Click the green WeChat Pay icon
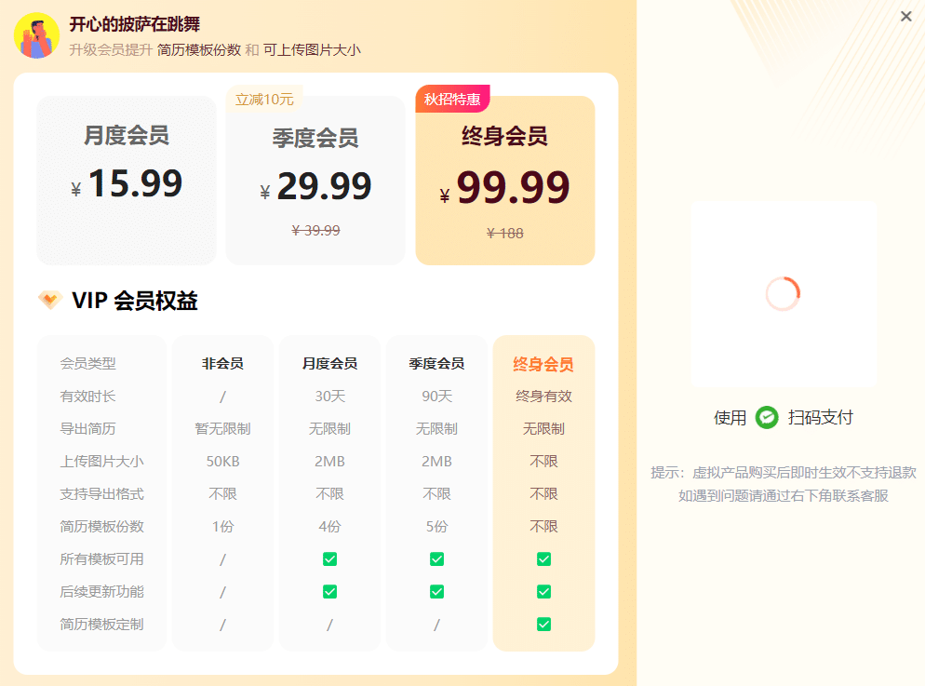Screen dimensions: 925x686 click(765, 418)
